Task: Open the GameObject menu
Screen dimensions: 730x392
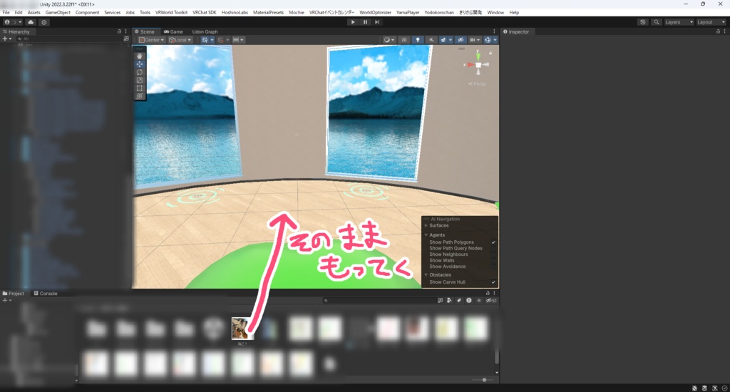Action: (58, 13)
